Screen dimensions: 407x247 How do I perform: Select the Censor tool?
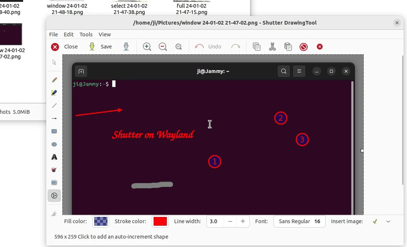[x=54, y=169]
